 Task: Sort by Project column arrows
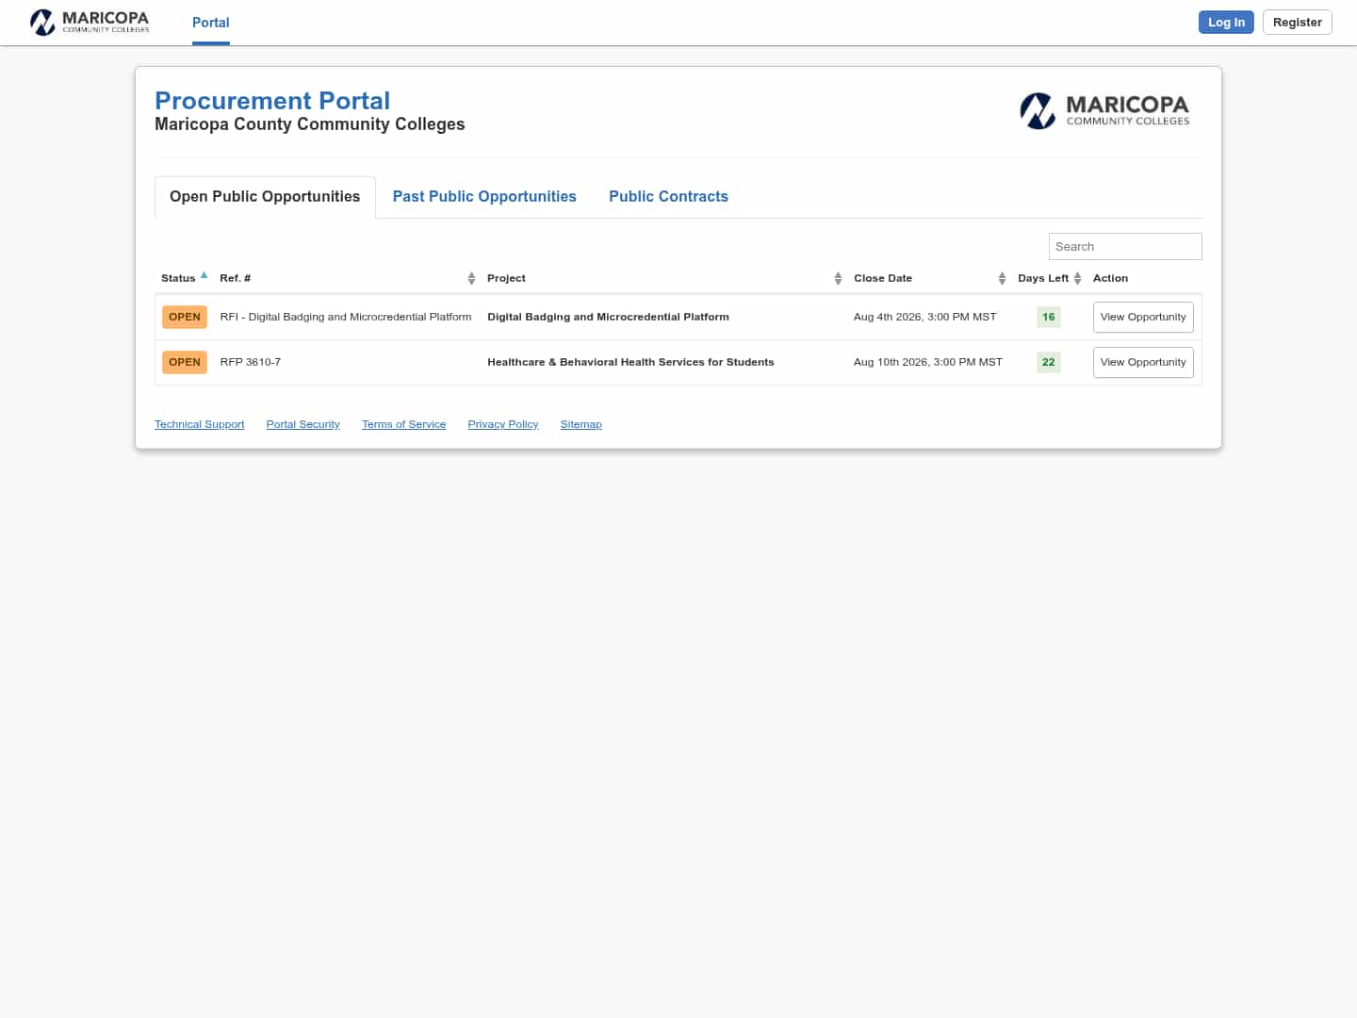click(838, 278)
